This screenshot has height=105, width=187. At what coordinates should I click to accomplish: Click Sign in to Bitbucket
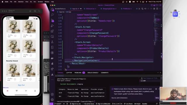[103, 104]
